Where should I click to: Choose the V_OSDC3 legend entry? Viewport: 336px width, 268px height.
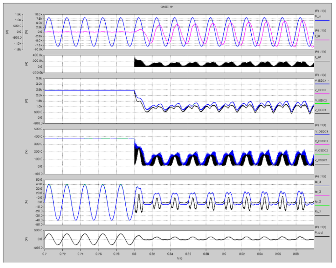tap(322, 141)
